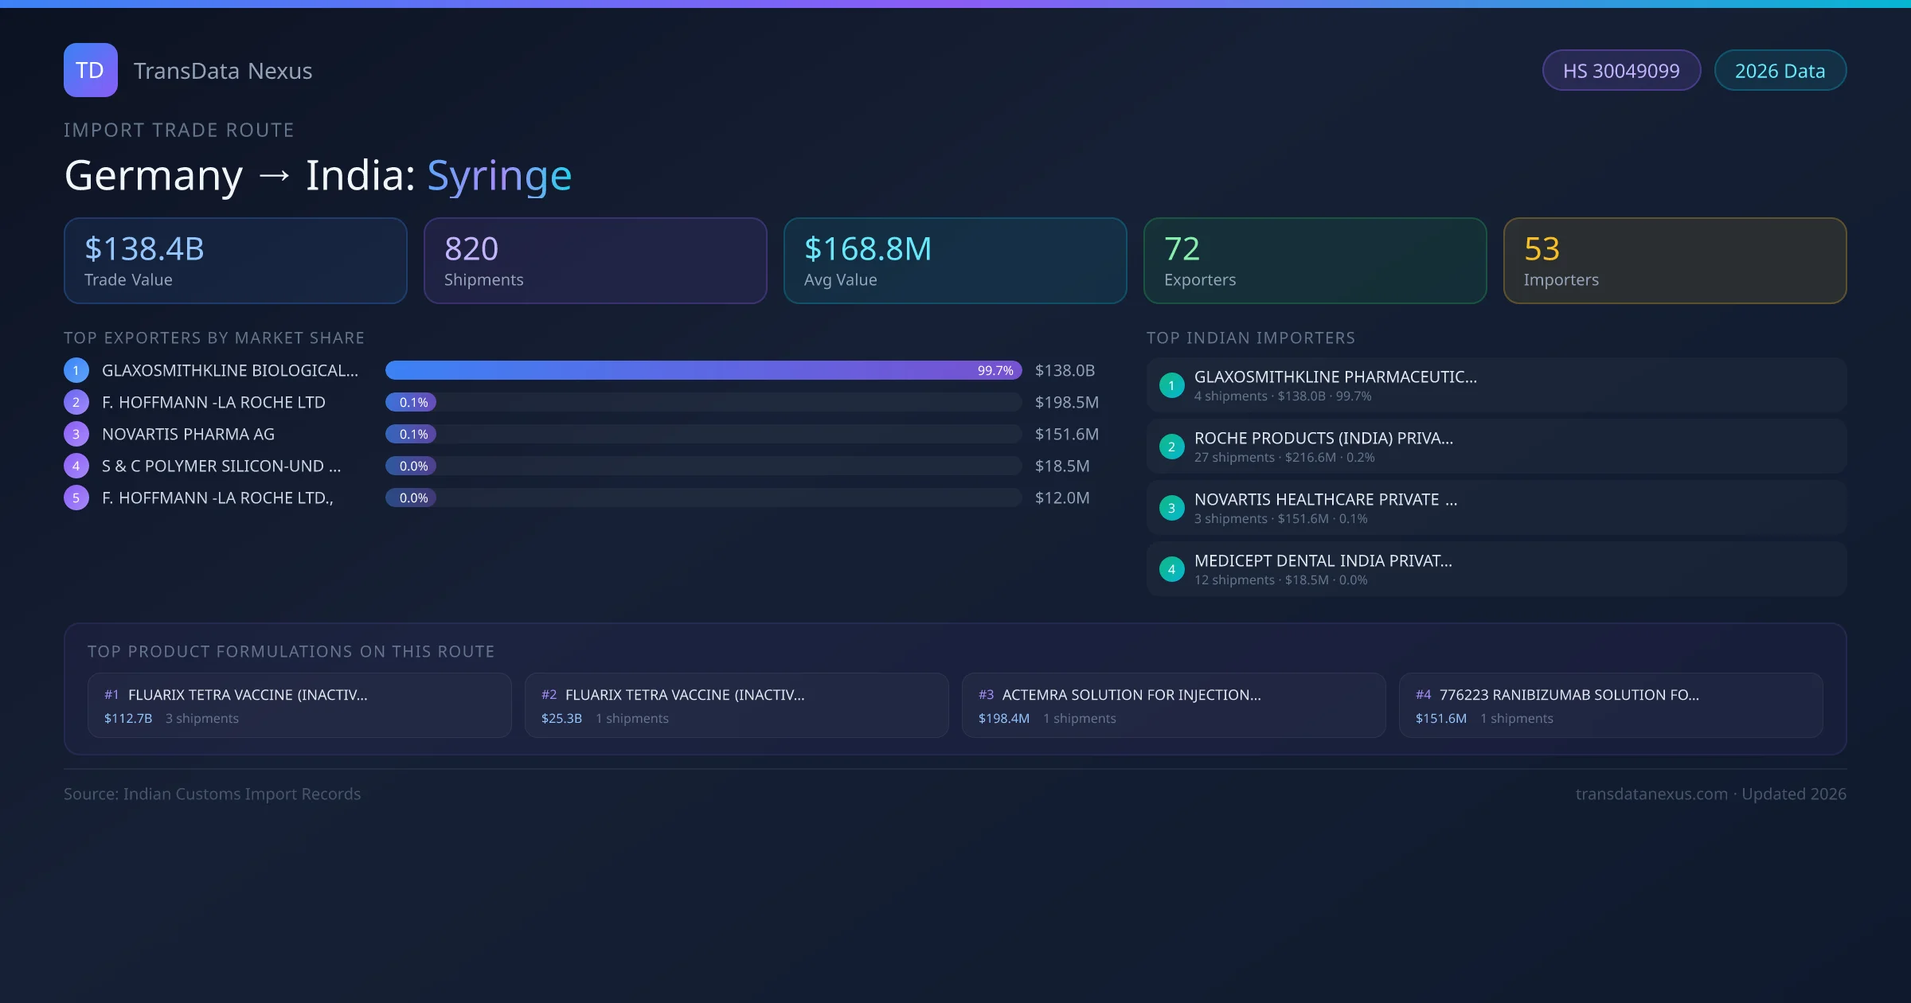Click the TD logo icon
The height and width of the screenshot is (1003, 1911).
click(x=90, y=70)
